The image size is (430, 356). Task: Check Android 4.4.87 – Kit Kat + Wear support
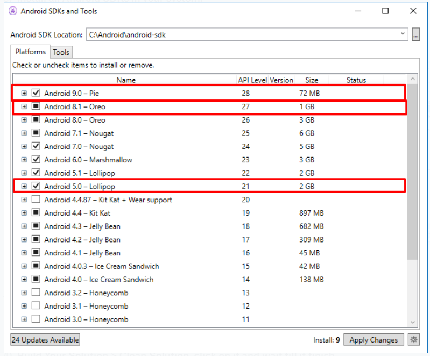(36, 199)
